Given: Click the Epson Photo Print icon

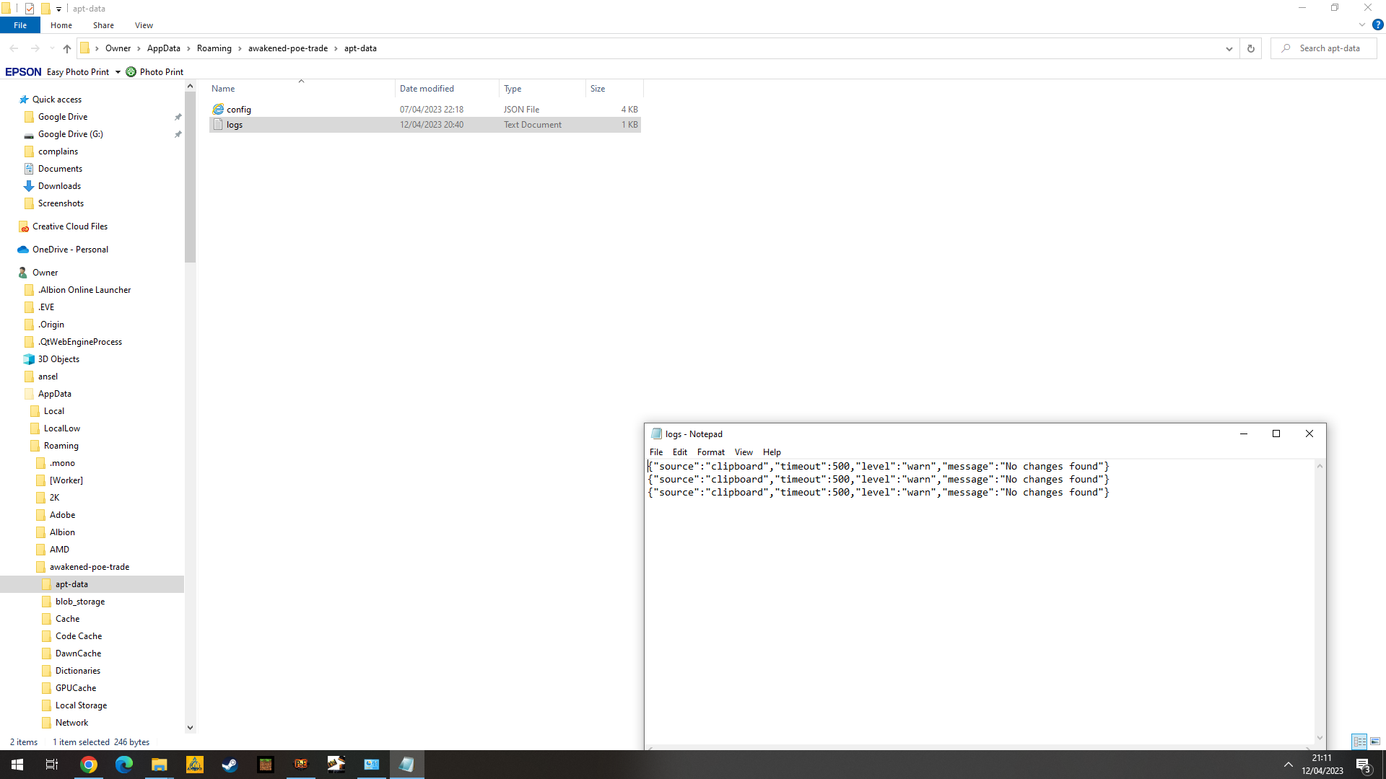Looking at the screenshot, I should (131, 71).
